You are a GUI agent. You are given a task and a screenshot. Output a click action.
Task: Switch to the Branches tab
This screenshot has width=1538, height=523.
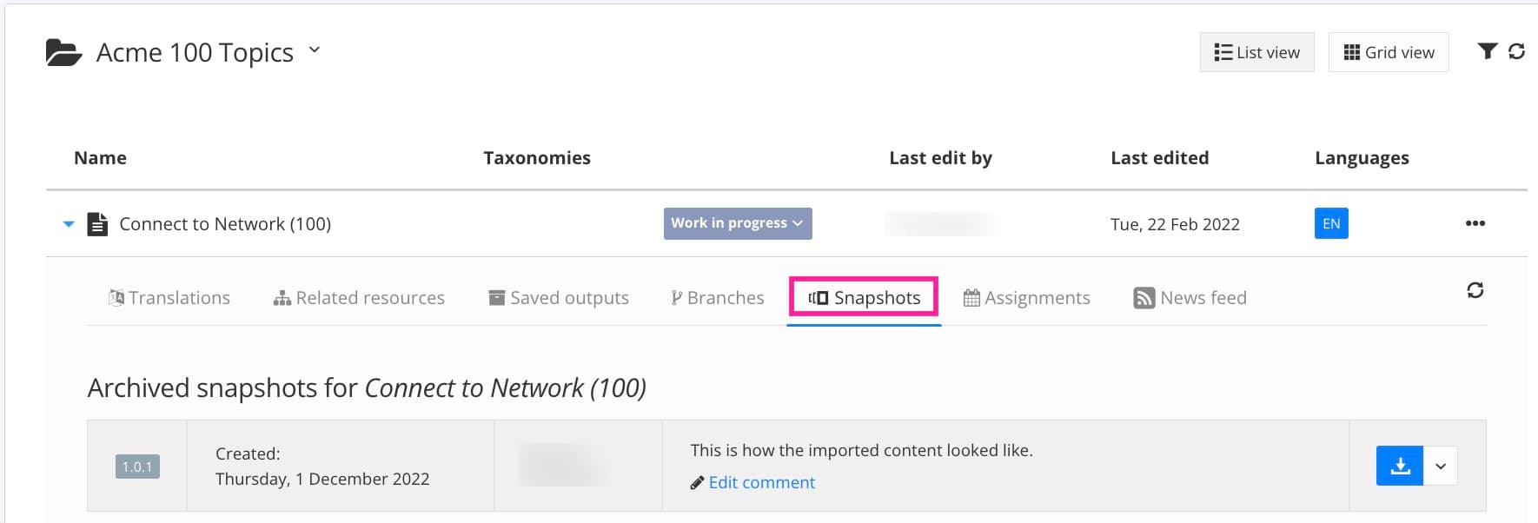pos(717,298)
